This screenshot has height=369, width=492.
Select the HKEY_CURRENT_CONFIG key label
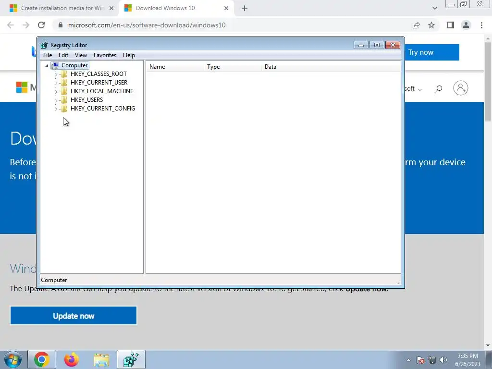click(x=103, y=109)
